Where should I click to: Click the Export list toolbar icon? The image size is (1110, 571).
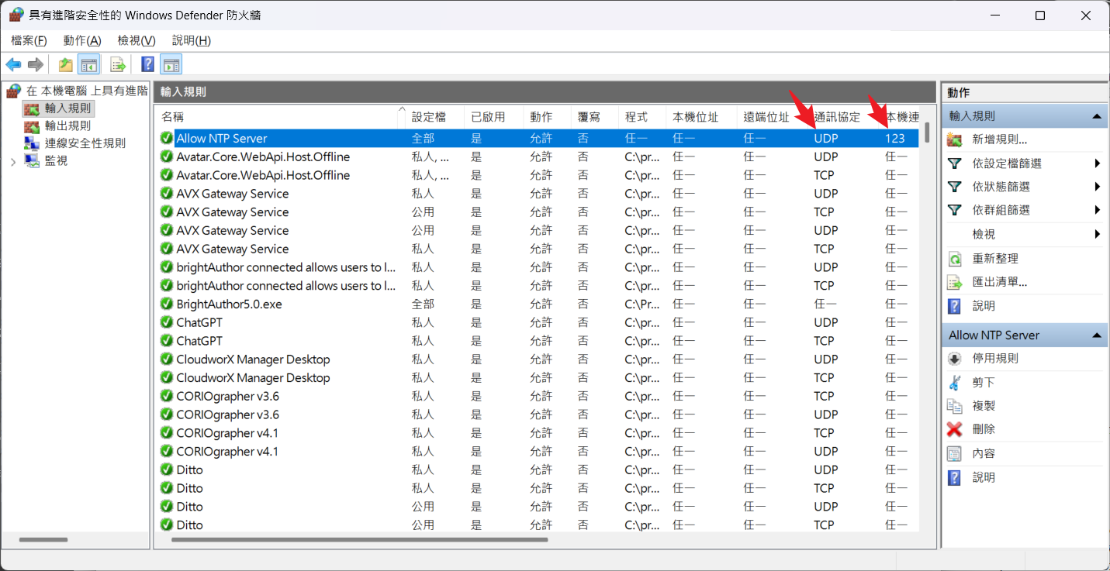point(118,64)
